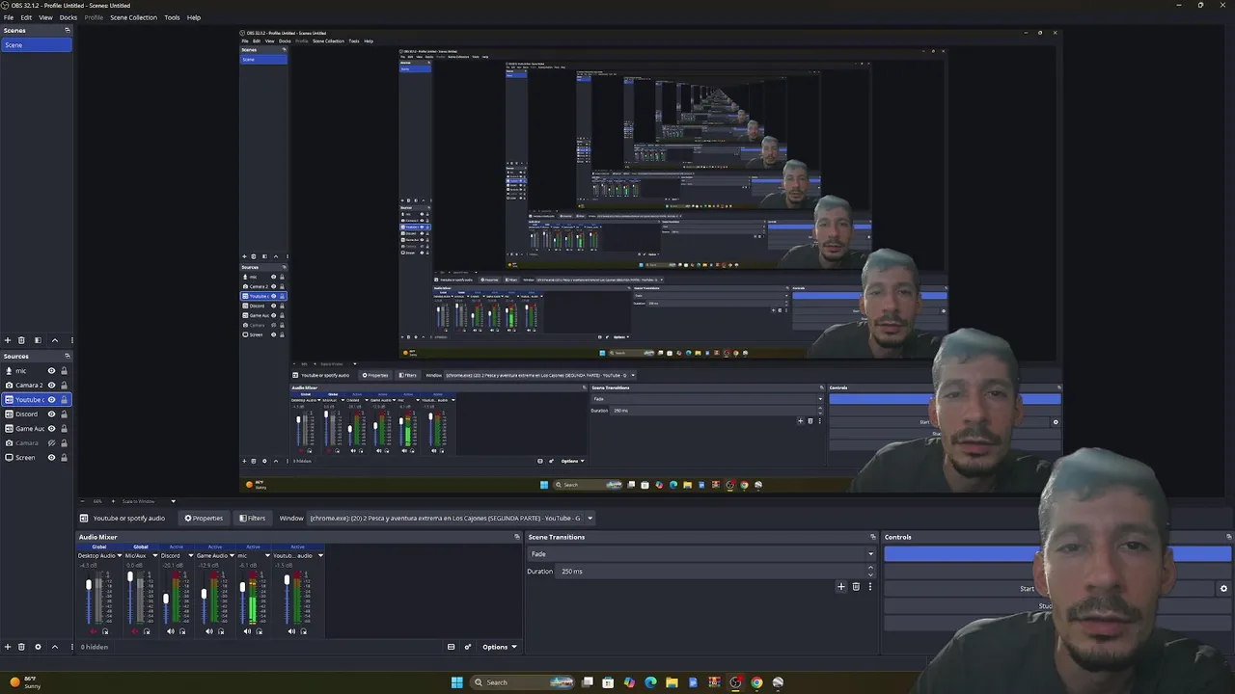Remove the selected scene with the trash icon
The height and width of the screenshot is (694, 1235).
tap(21, 340)
